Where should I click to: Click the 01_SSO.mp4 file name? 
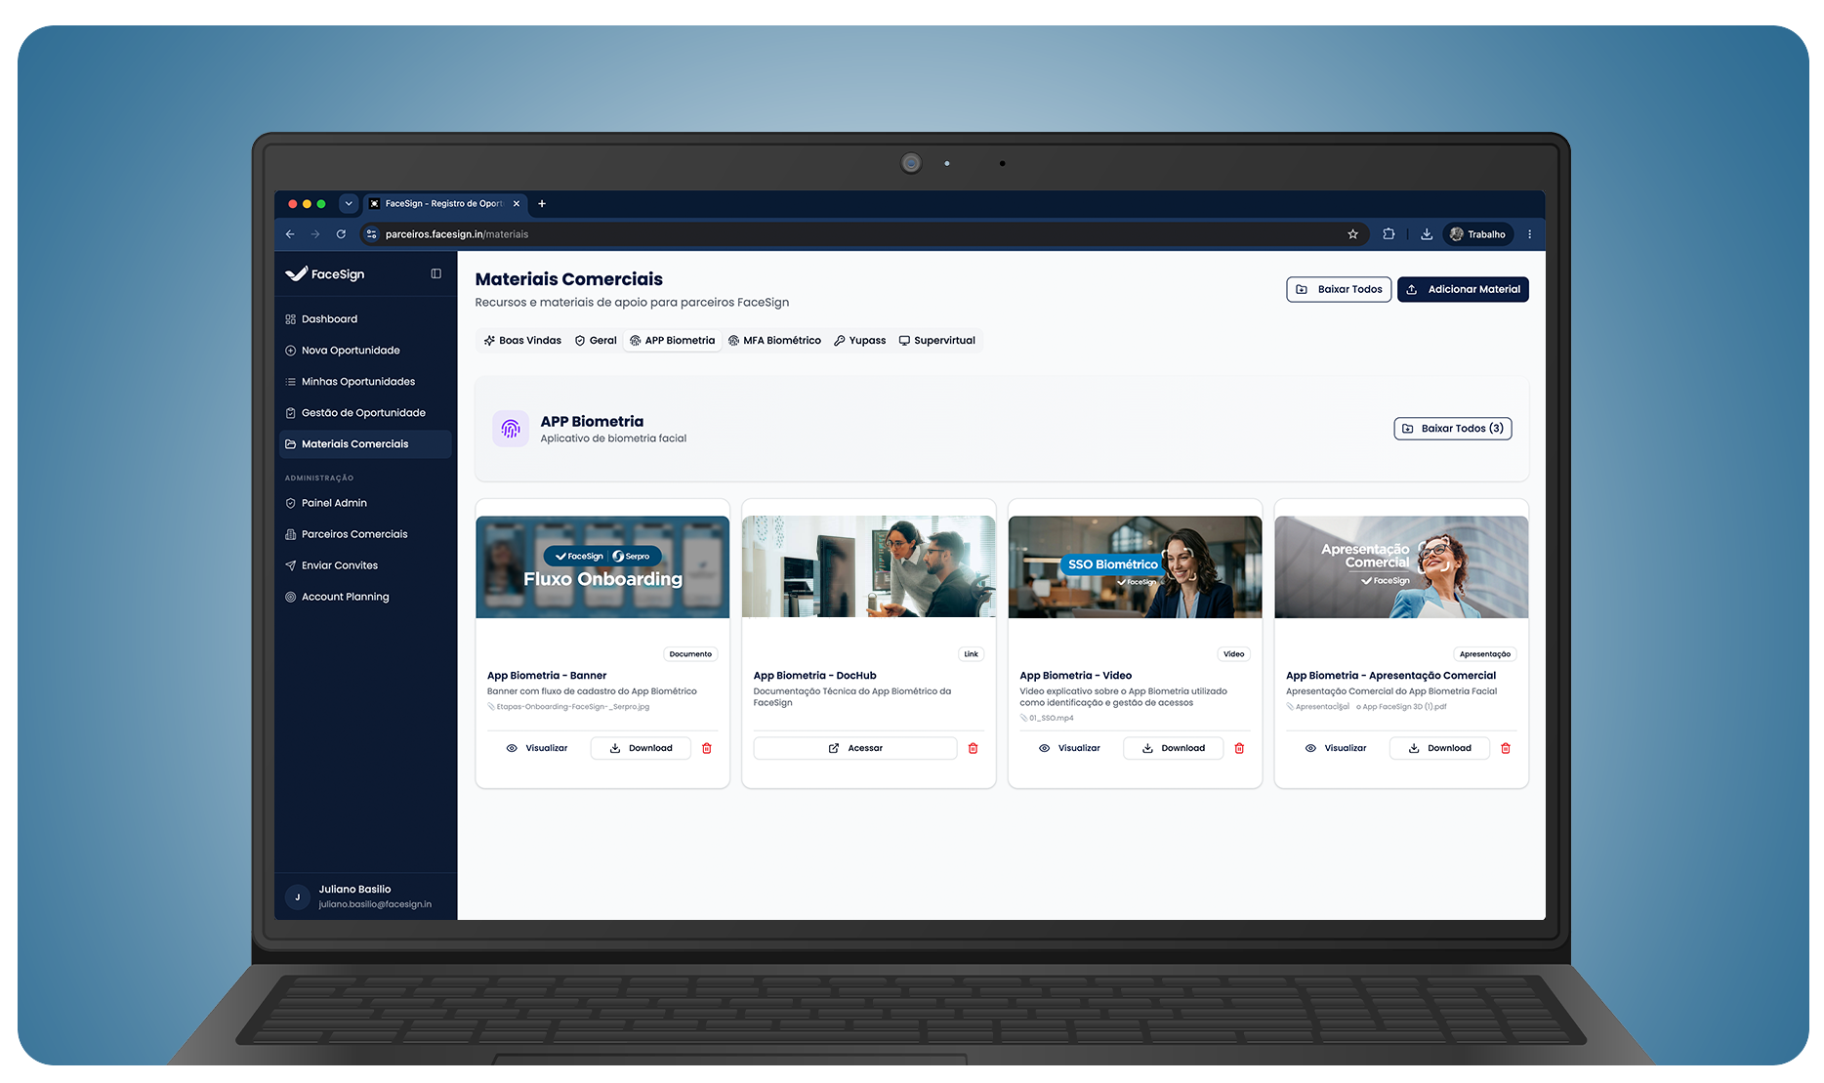click(x=1052, y=718)
